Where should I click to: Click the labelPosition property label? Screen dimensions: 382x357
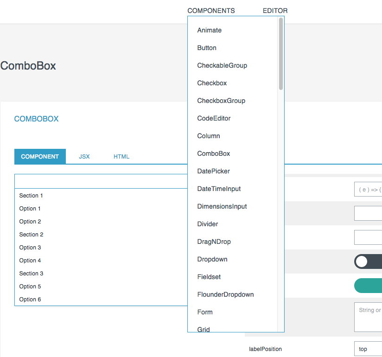coord(265,349)
